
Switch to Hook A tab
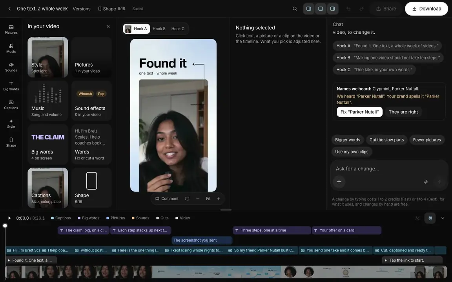(137, 29)
